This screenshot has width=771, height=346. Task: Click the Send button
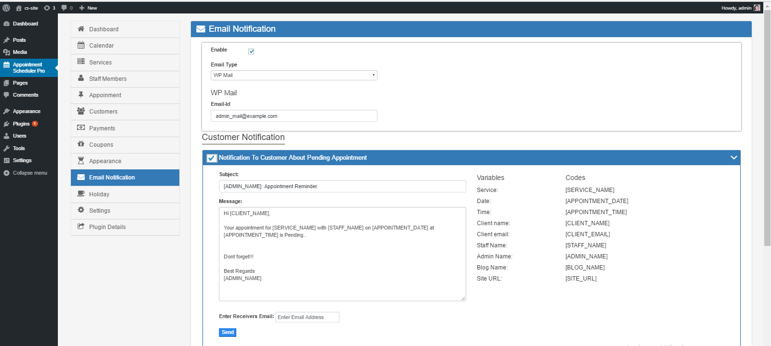click(x=228, y=333)
